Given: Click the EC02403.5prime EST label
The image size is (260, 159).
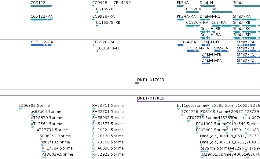Looking at the screenshot, I should tap(211, 130).
